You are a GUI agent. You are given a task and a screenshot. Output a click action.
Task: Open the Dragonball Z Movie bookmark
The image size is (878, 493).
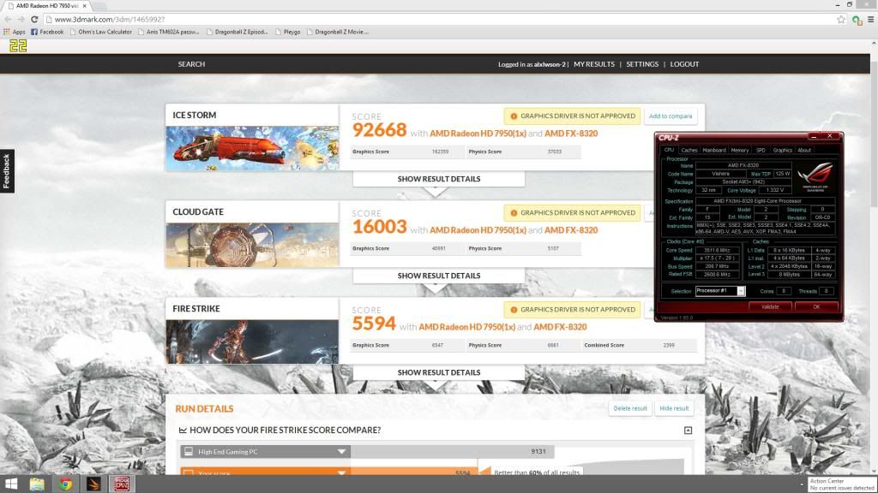[x=338, y=32]
